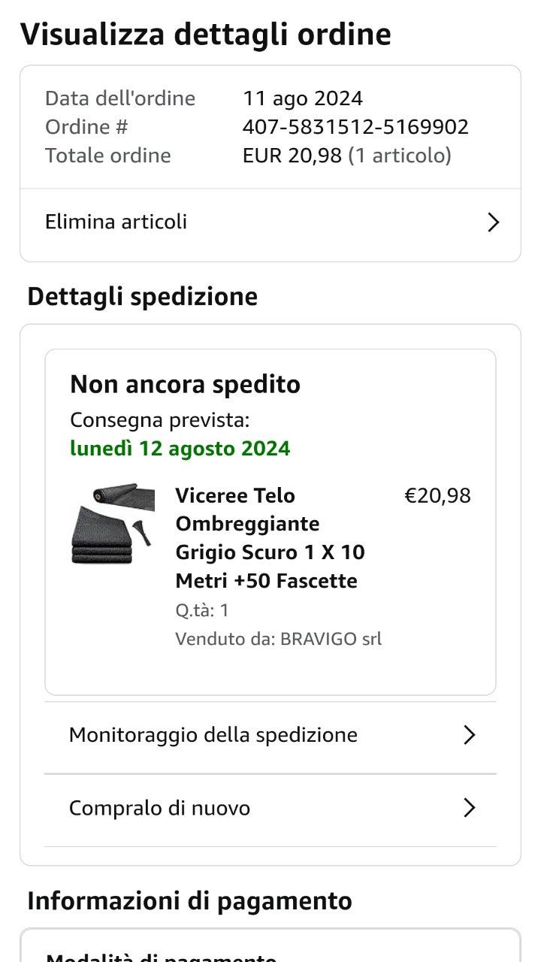Image resolution: width=541 pixels, height=962 pixels.
Task: Click the Informazioni di pagamento heading
Action: point(189,900)
